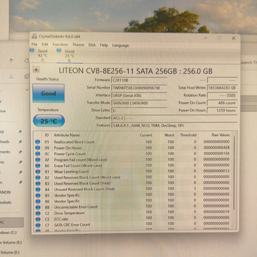257x257 pixels.
Task: Collapse the Explorer sidebar section chevron
Action: [x=27, y=90]
